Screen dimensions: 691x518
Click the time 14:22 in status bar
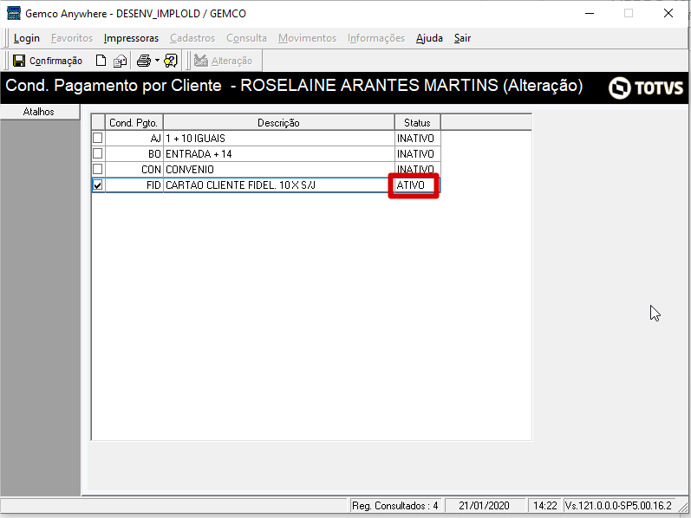545,505
